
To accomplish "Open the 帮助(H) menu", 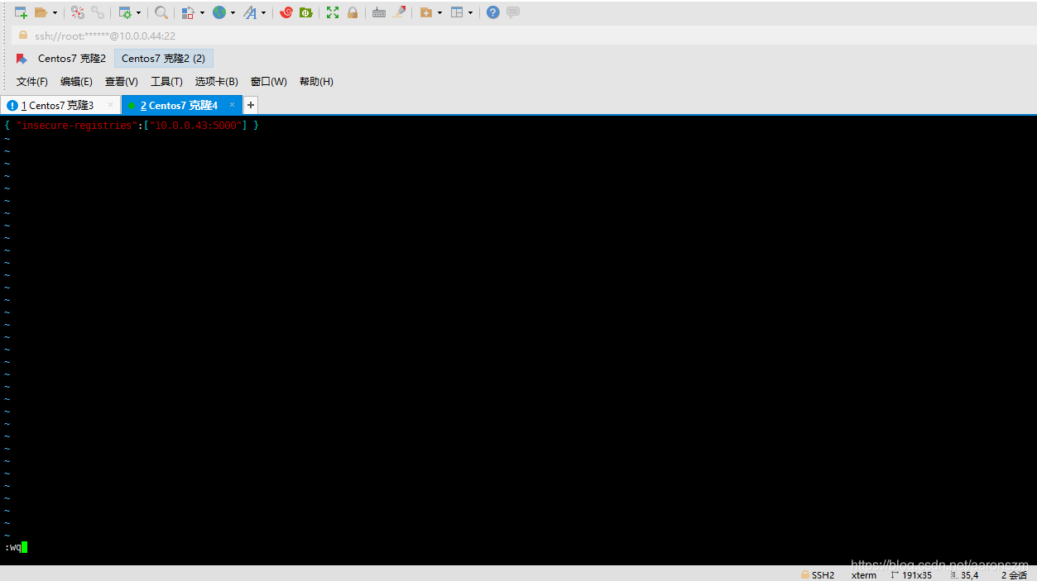I will coord(316,82).
